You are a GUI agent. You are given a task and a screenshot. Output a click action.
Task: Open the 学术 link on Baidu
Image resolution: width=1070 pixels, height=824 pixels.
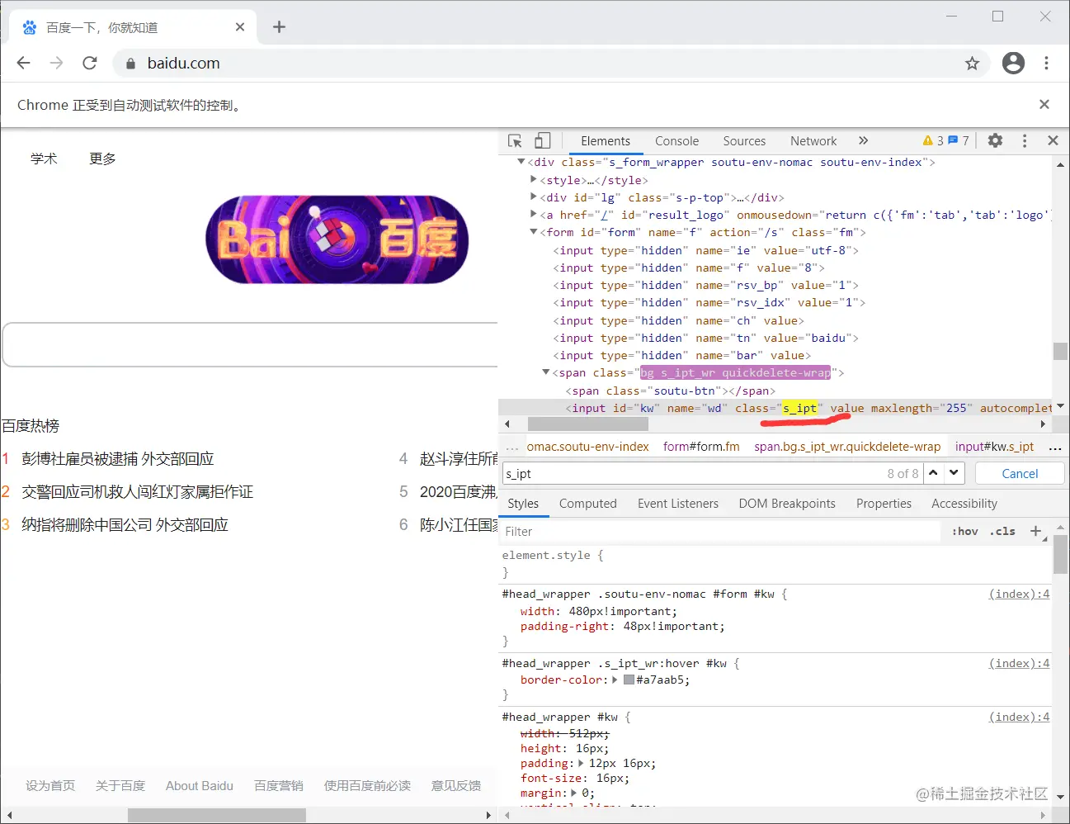(44, 159)
